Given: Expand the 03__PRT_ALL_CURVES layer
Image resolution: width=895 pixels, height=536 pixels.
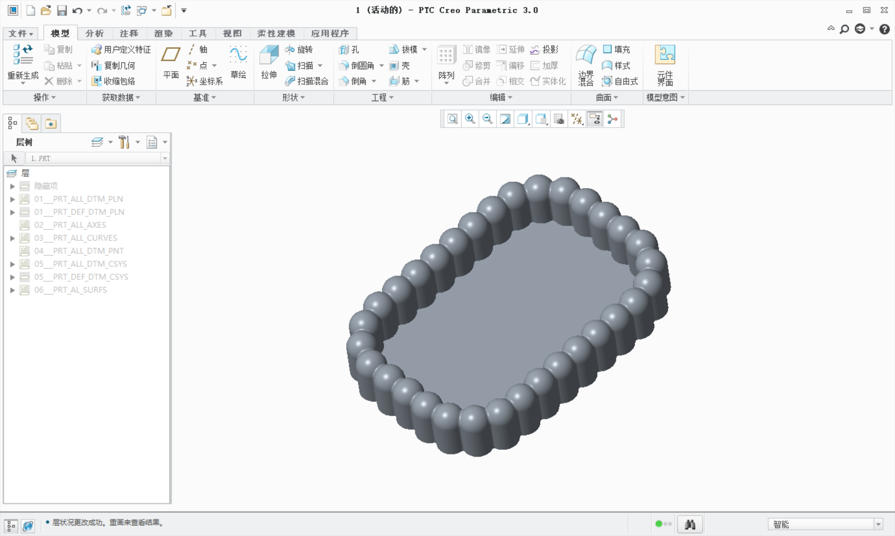Looking at the screenshot, I should [12, 238].
